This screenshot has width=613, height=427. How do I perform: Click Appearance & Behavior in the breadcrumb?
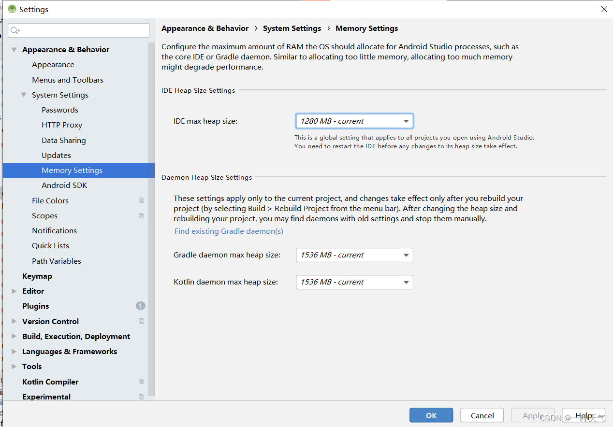click(x=205, y=28)
